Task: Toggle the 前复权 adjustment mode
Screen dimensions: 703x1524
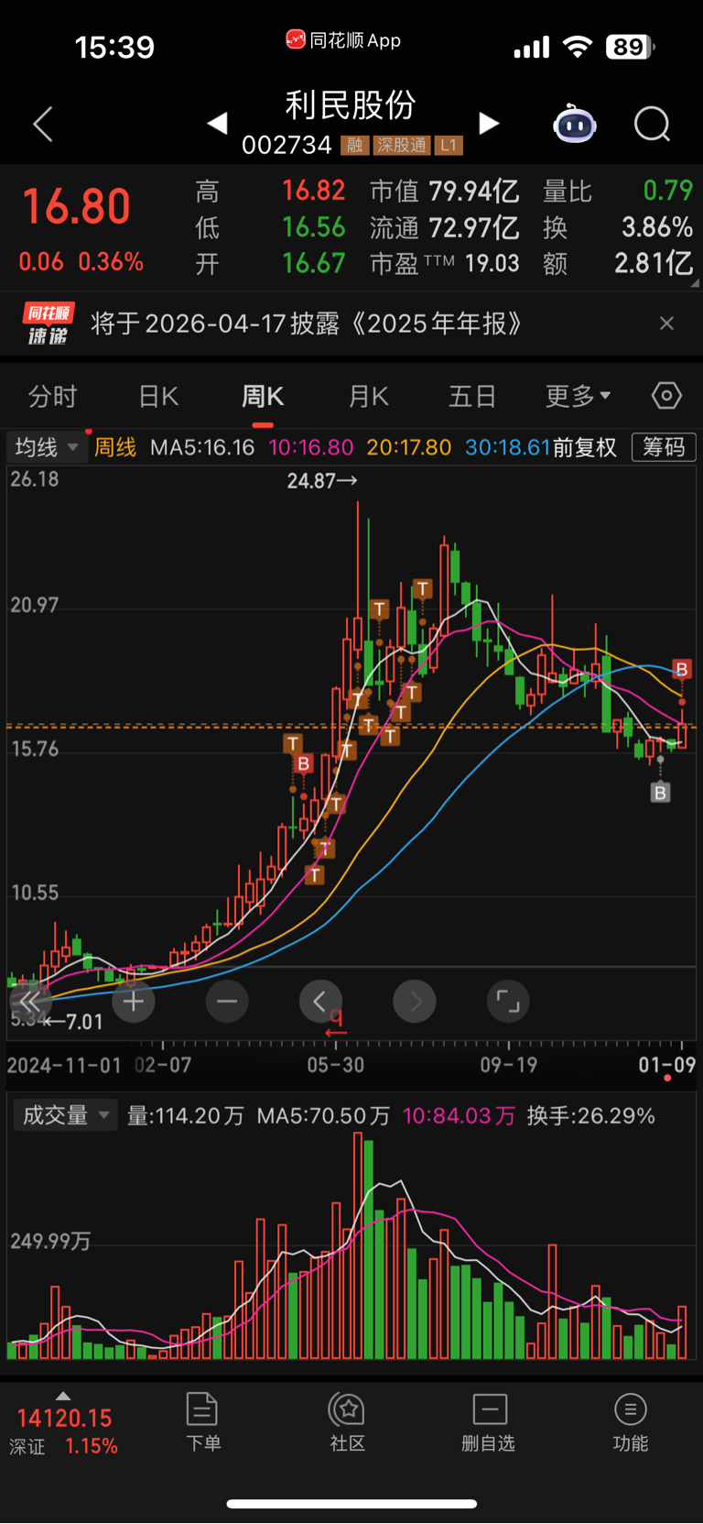Action: (584, 447)
